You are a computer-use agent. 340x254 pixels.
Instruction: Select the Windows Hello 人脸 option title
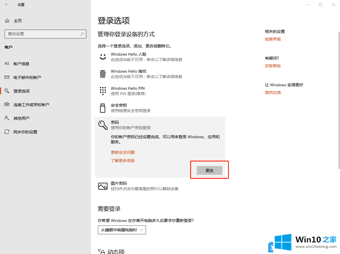(x=128, y=54)
